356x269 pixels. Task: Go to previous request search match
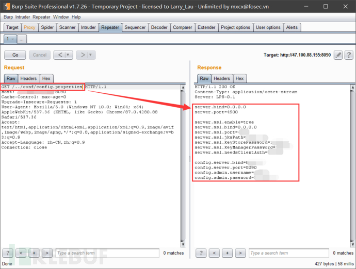pyautogui.click(x=21, y=253)
